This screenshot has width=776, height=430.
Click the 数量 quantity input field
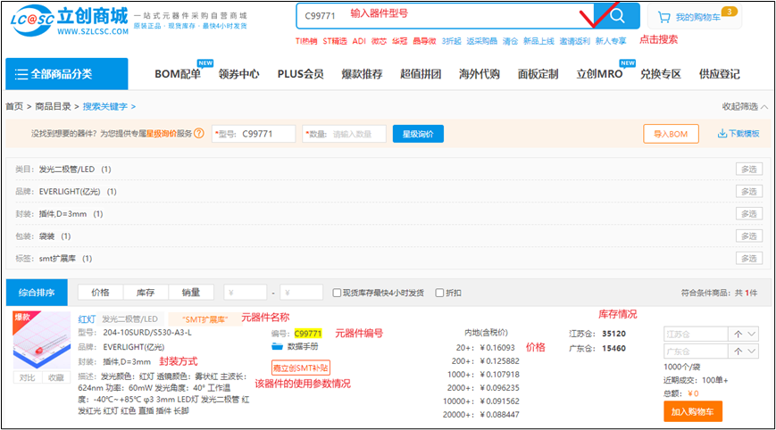pos(345,134)
